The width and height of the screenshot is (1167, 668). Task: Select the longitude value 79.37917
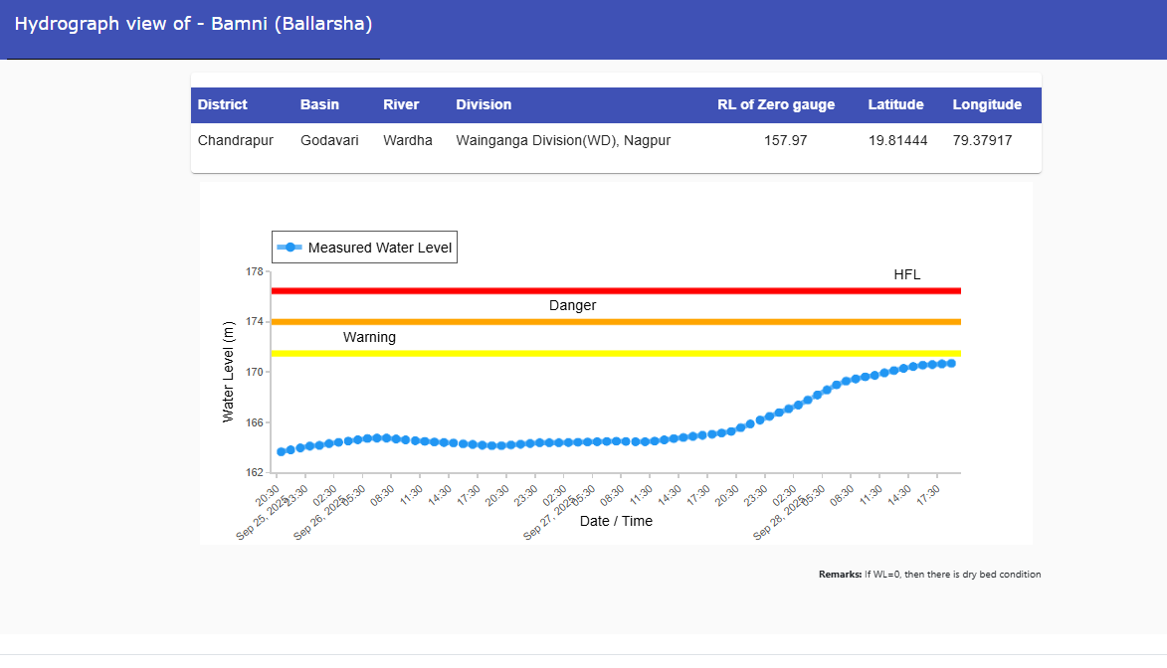click(x=982, y=140)
